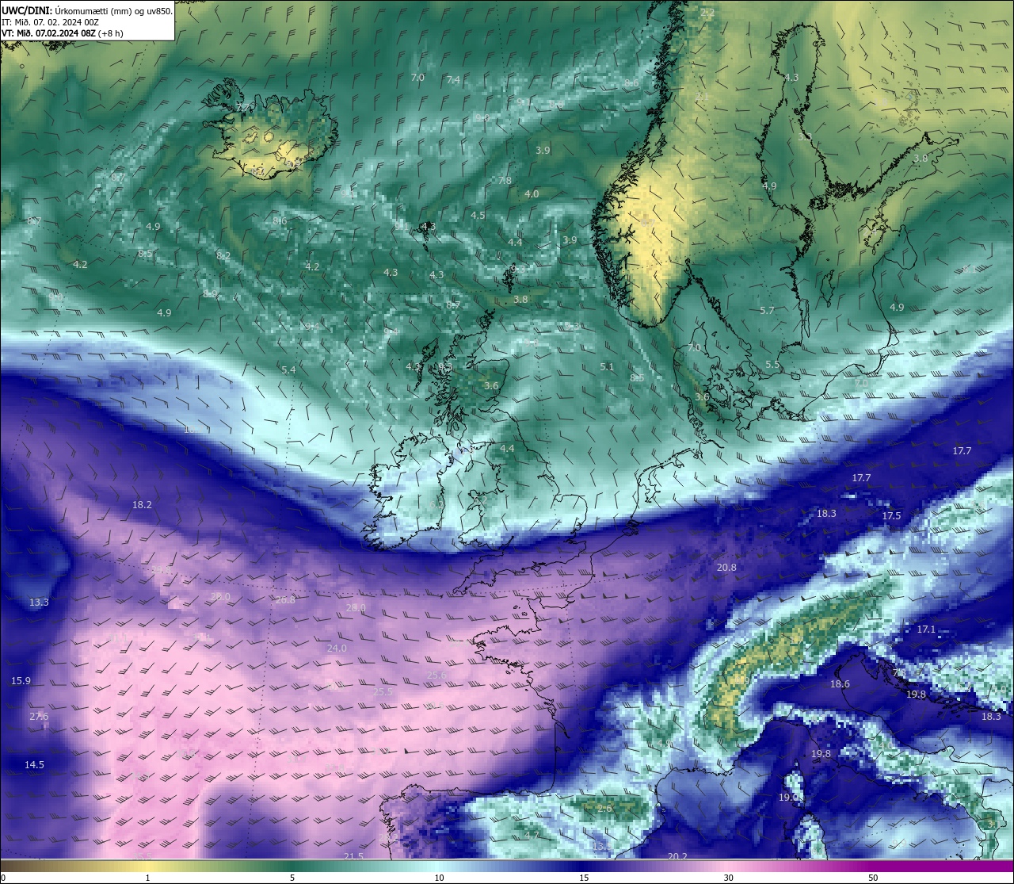Click the 30 tick on the color scale
This screenshot has height=884, width=1014.
tap(728, 878)
